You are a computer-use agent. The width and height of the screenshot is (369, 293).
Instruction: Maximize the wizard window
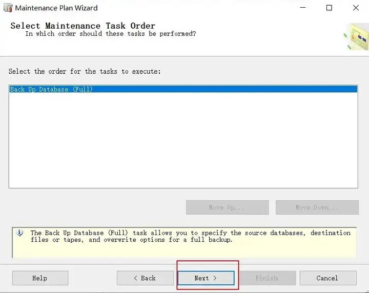(x=329, y=8)
